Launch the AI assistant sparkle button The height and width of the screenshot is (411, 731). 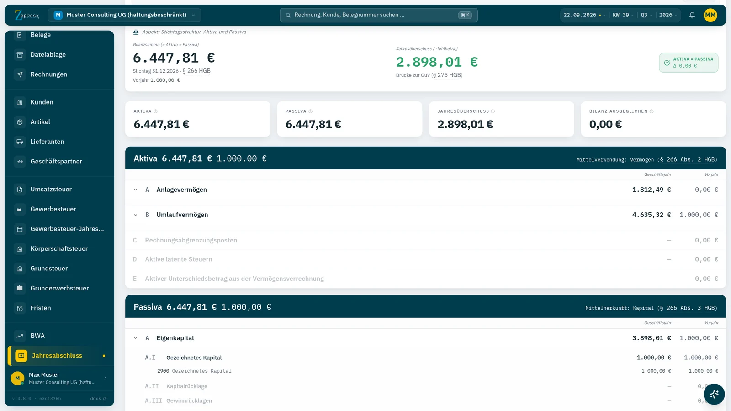click(x=714, y=394)
